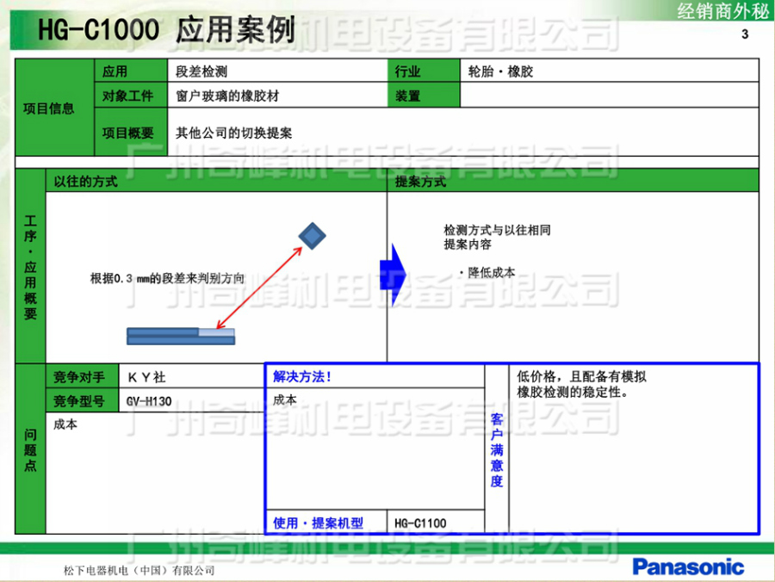Select the 降低成本 bullet text

487,272
